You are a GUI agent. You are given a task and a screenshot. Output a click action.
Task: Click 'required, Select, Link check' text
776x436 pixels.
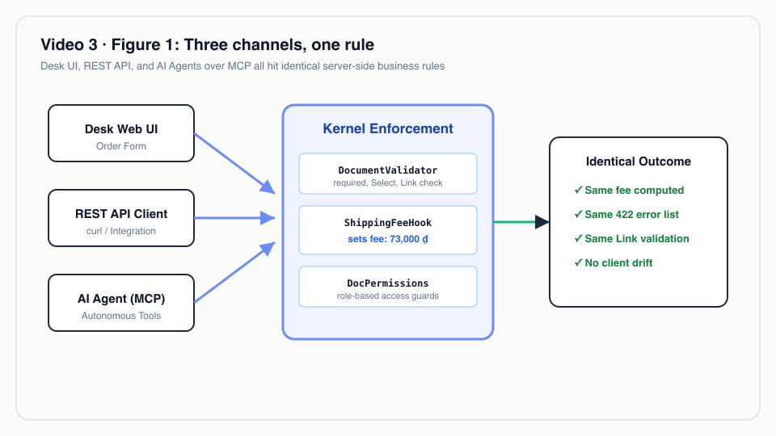pyautogui.click(x=388, y=183)
